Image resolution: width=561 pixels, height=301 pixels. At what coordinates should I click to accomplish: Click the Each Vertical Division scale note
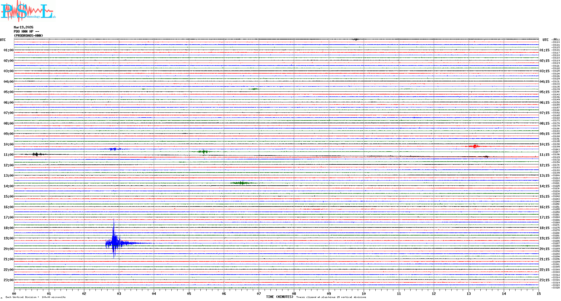coord(35,297)
